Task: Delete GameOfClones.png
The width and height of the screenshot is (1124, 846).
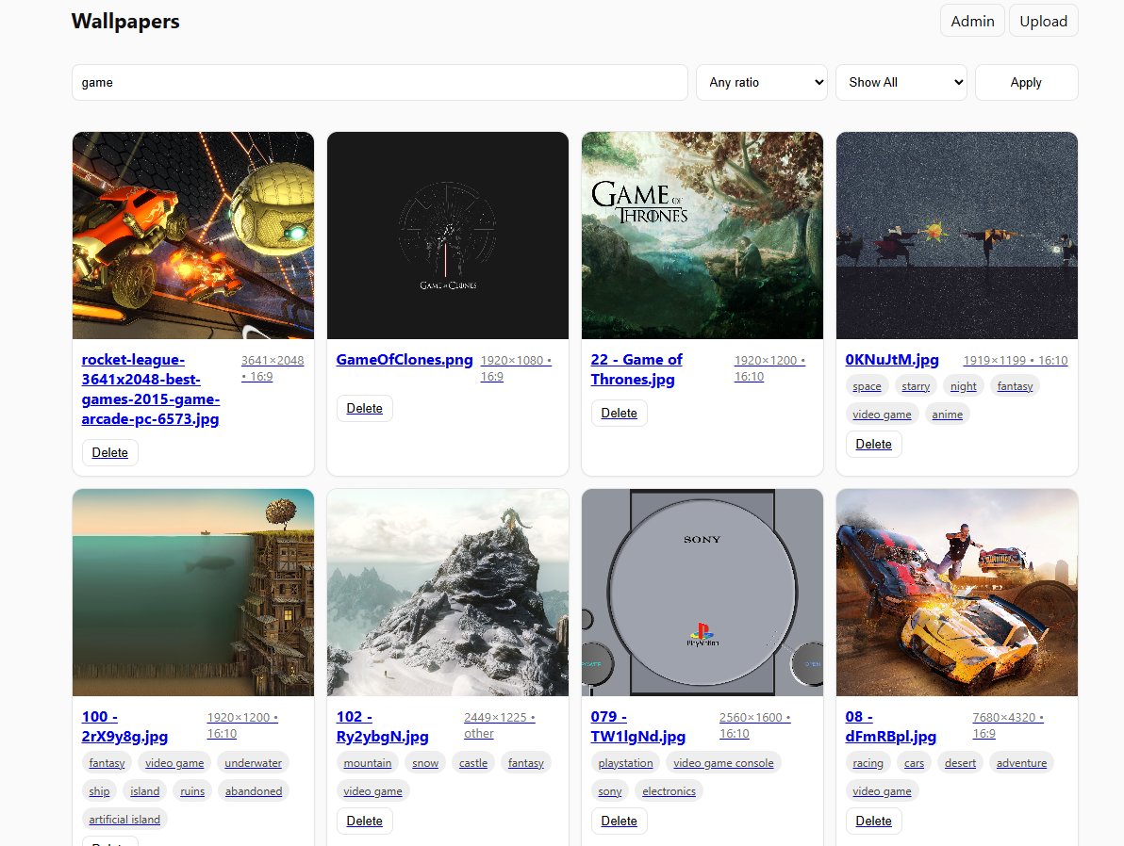Action: (x=364, y=408)
